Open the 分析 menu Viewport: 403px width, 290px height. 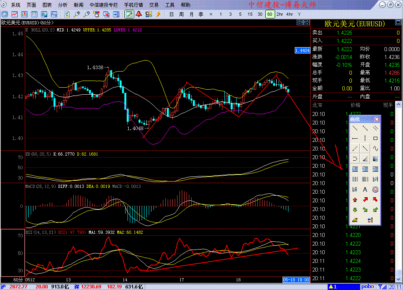click(x=63, y=5)
